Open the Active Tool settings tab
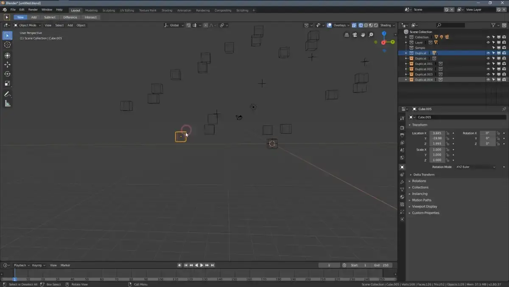 pos(402,118)
